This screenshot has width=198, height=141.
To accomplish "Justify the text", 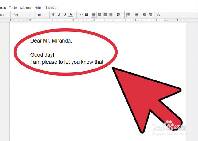I will [x=111, y=15].
